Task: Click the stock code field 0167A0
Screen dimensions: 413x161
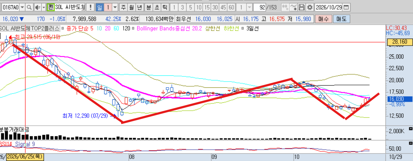Action: pyautogui.click(x=10, y=7)
